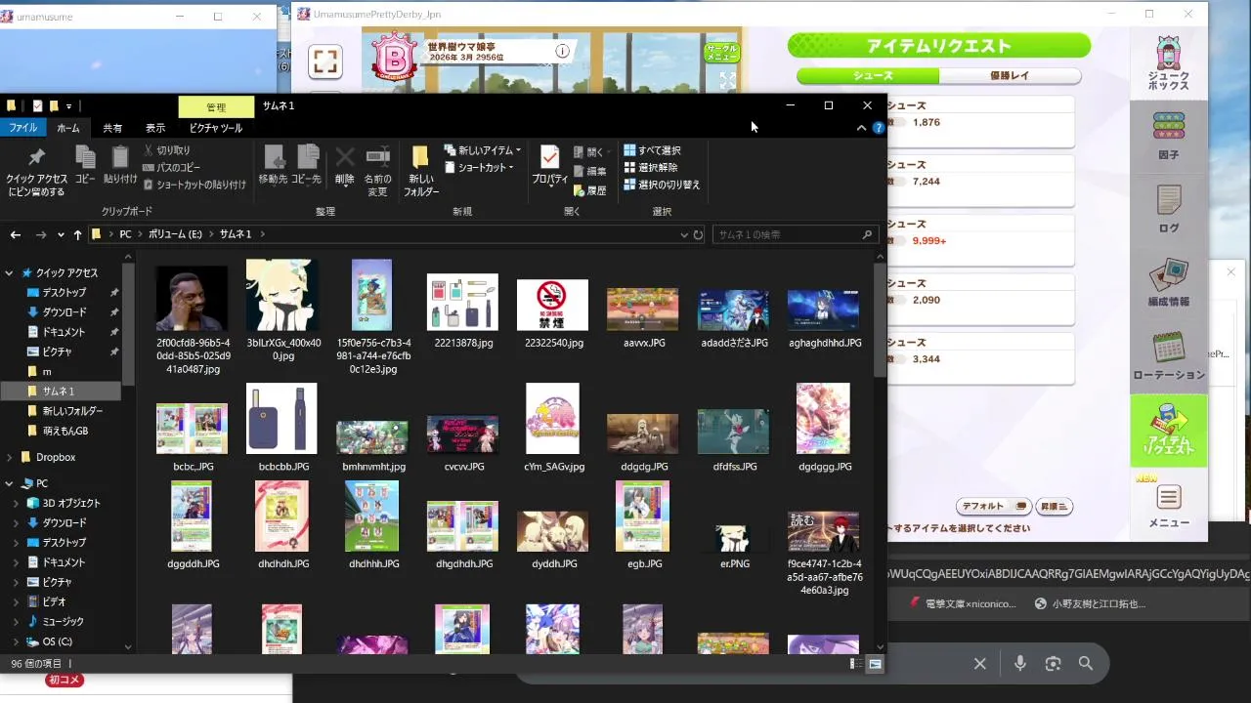The height and width of the screenshot is (703, 1251).
Task: Select アイテムリクエスト in the game sidebar
Action: pos(1168,431)
